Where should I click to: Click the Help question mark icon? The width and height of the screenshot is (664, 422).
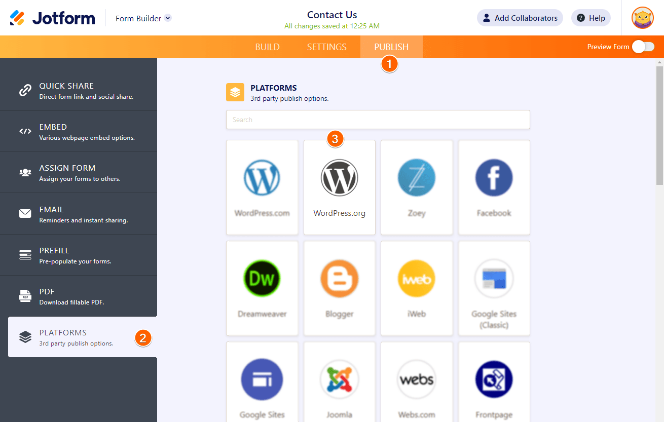[x=581, y=18]
